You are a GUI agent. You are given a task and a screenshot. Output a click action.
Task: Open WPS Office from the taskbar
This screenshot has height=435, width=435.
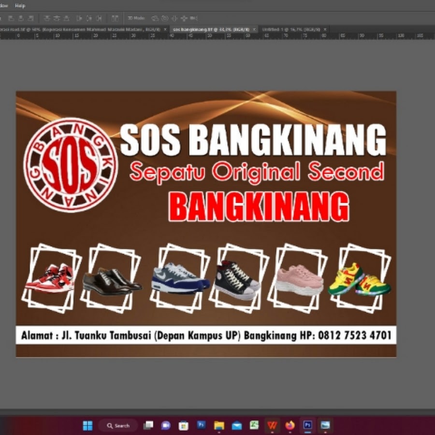[272, 425]
